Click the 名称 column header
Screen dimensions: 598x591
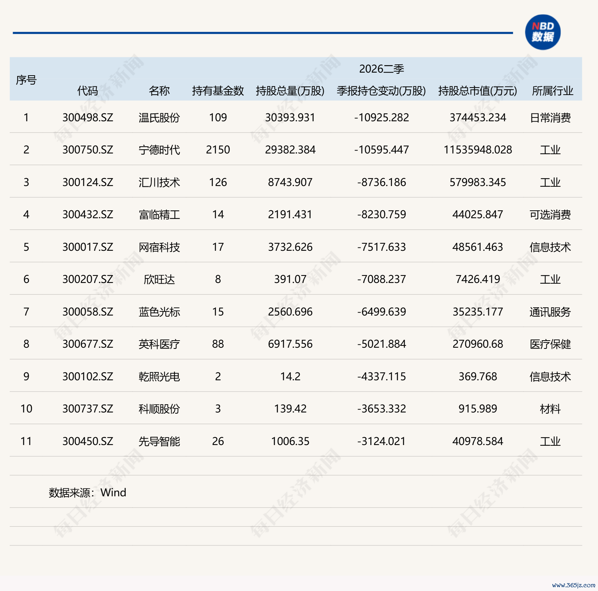coord(159,91)
